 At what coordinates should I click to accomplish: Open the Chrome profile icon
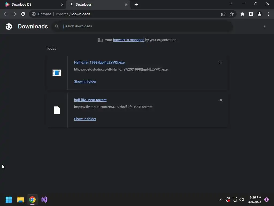(260, 14)
